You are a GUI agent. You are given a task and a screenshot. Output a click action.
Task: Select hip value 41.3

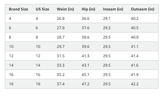(85, 56)
